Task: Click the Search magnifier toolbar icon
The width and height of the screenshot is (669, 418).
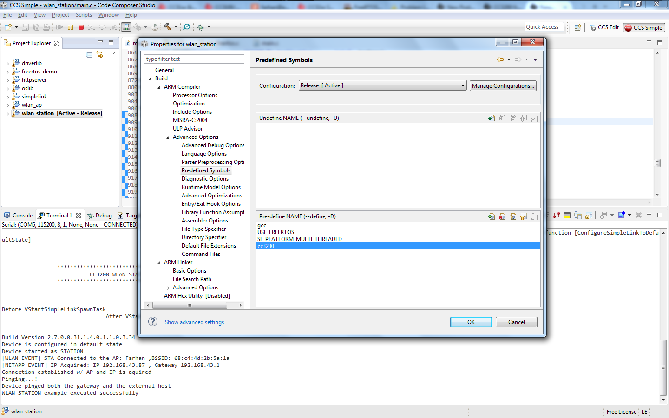Action: [187, 27]
